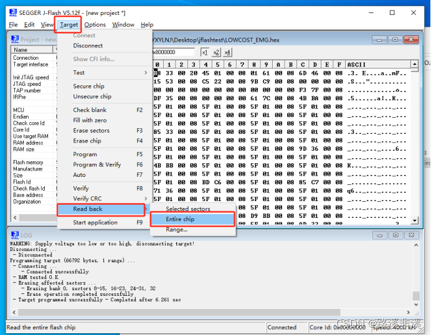431x335 pixels.
Task: Open the Help menu
Action: pos(147,25)
